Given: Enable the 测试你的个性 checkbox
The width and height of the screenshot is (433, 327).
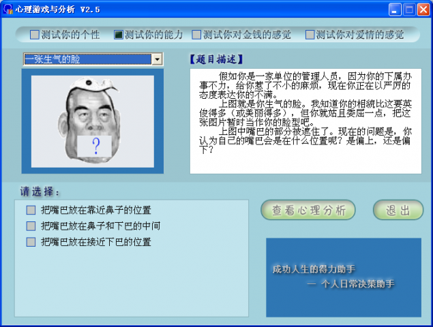Looking at the screenshot, I should (x=35, y=34).
